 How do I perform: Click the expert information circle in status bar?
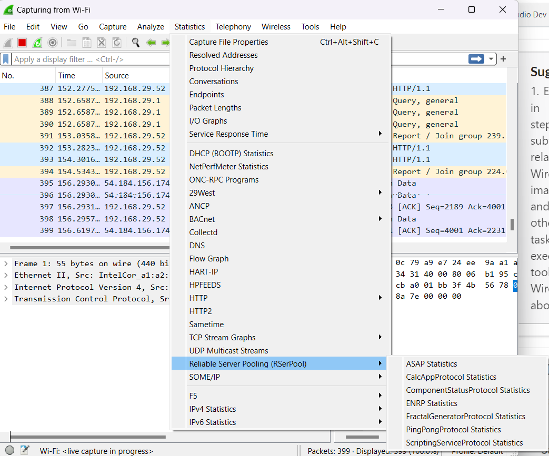point(9,450)
